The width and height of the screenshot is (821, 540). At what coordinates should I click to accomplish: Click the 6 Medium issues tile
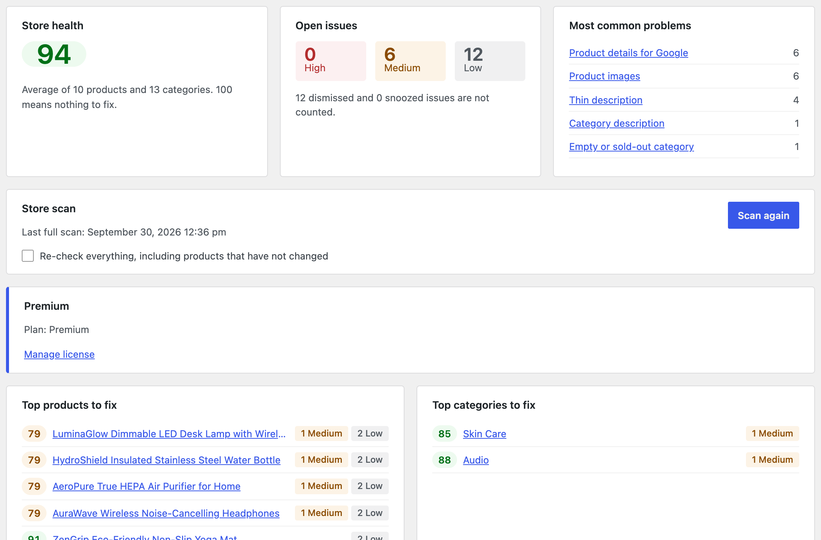(410, 61)
